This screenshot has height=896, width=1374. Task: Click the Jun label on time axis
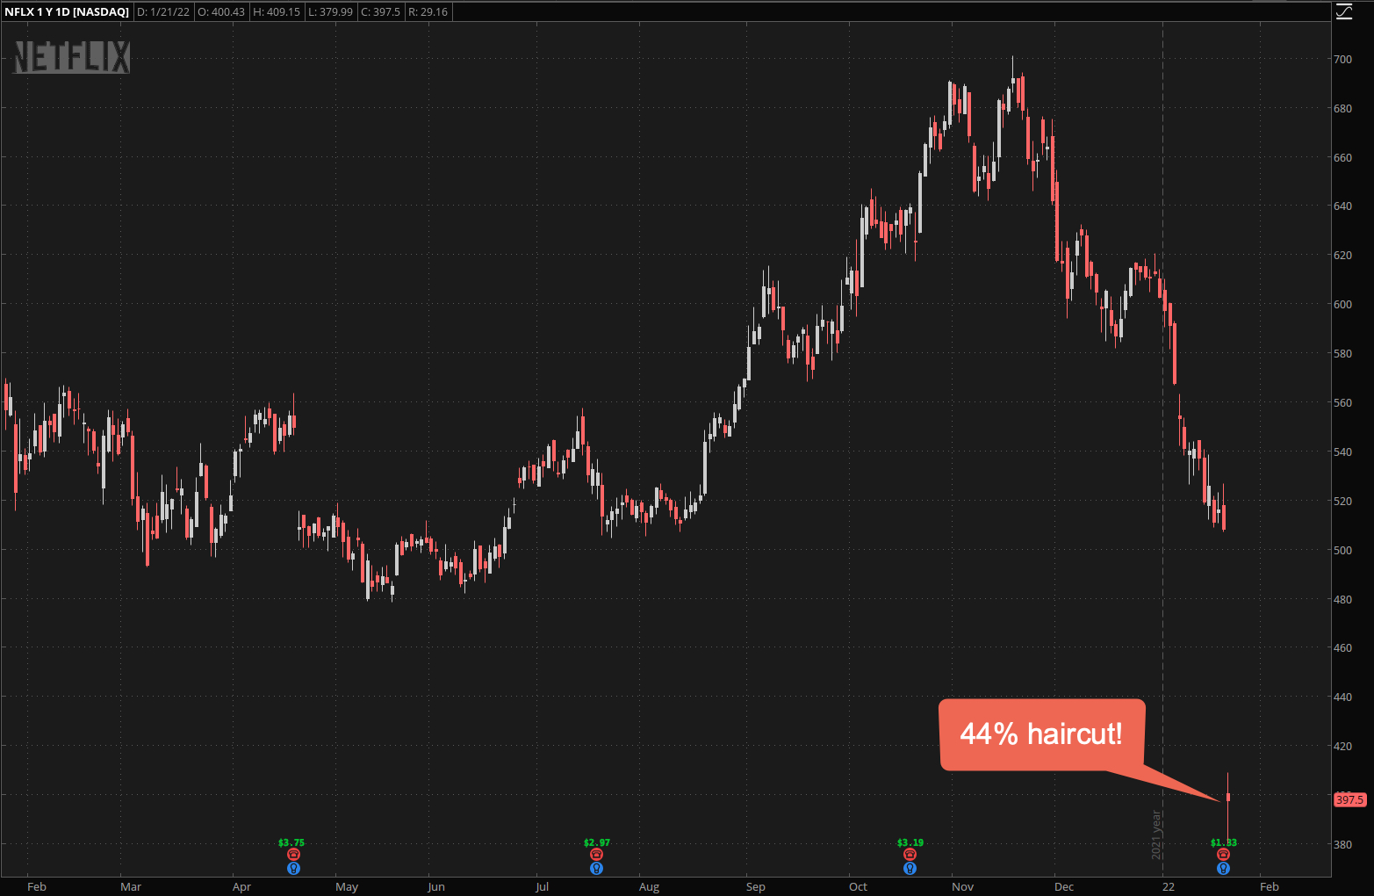pyautogui.click(x=436, y=887)
